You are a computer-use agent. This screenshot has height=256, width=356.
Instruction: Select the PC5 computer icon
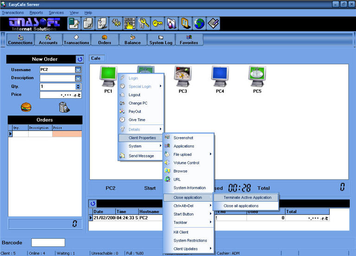click(257, 77)
